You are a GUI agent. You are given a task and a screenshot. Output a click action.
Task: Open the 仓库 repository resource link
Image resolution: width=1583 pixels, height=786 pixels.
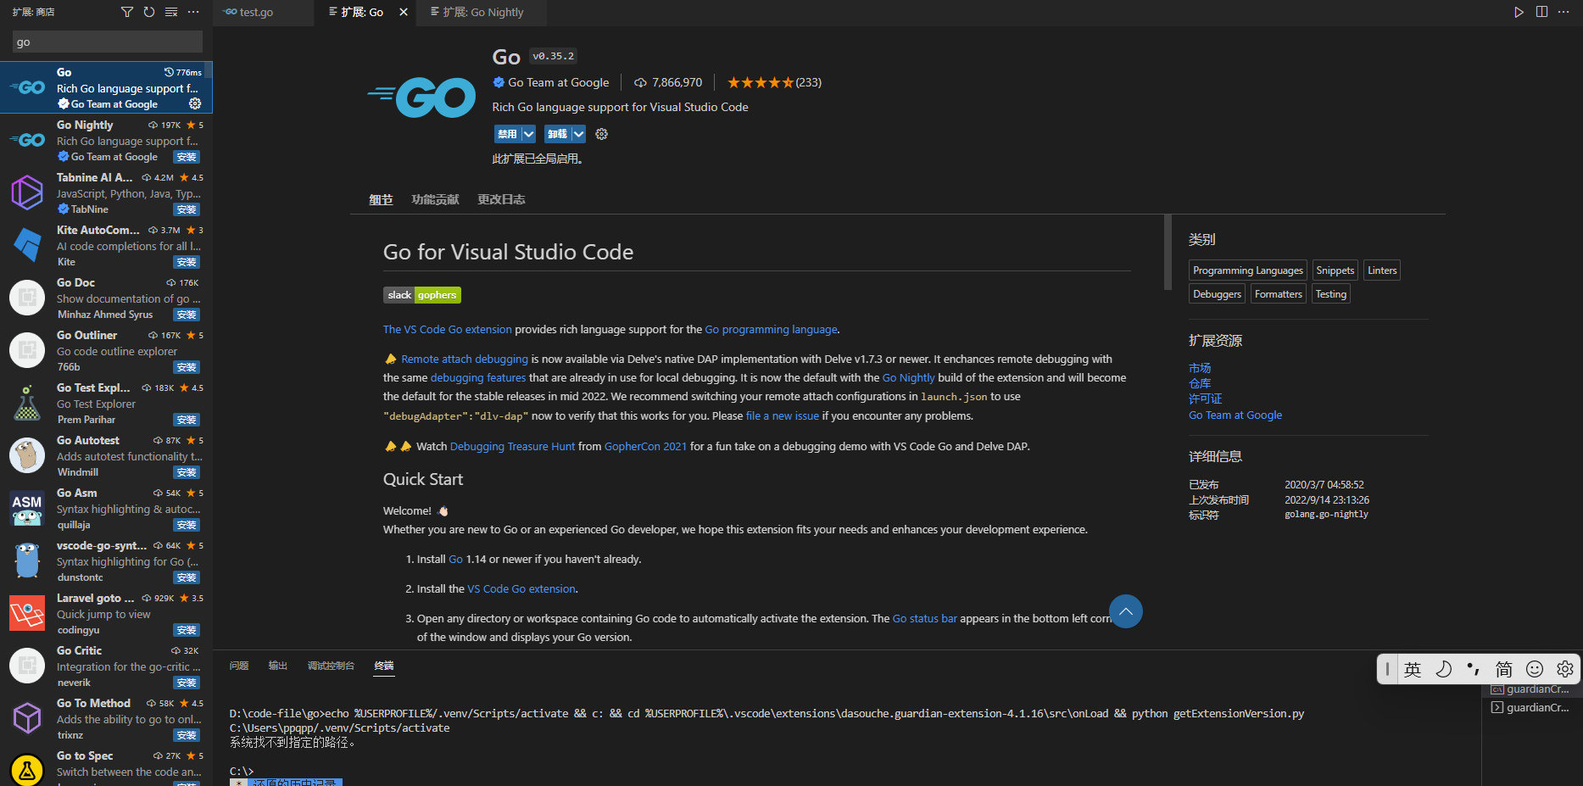coord(1200,383)
